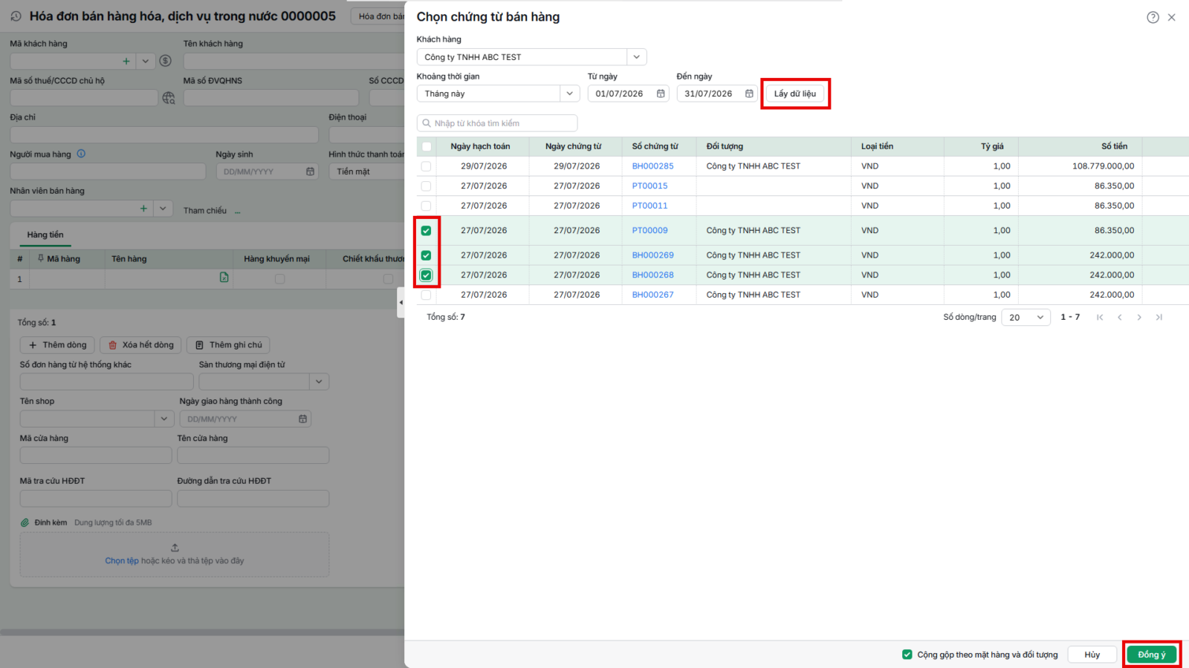
Task: Open the Ngày sinh calendar icon
Action: (x=310, y=171)
